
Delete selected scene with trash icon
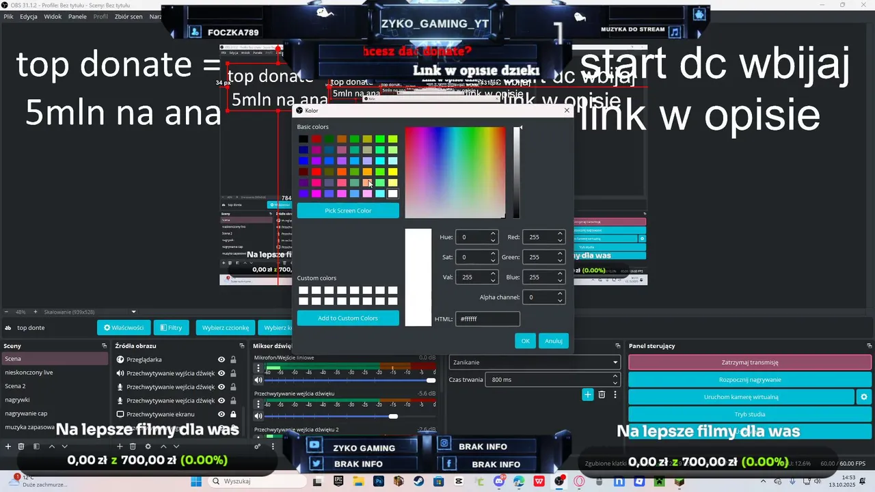click(x=21, y=446)
